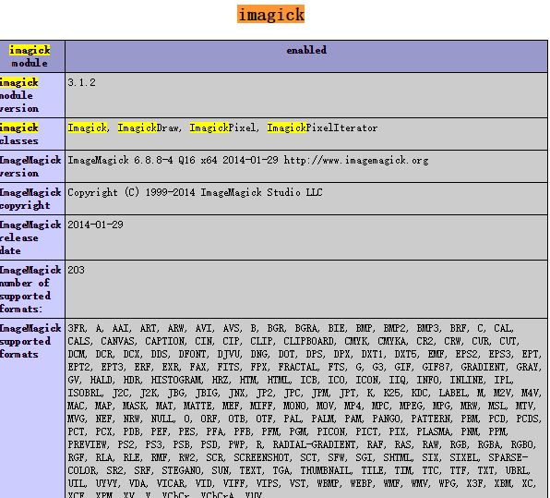
Task: Click the INLINE format entry
Action: pyautogui.click(x=468, y=381)
